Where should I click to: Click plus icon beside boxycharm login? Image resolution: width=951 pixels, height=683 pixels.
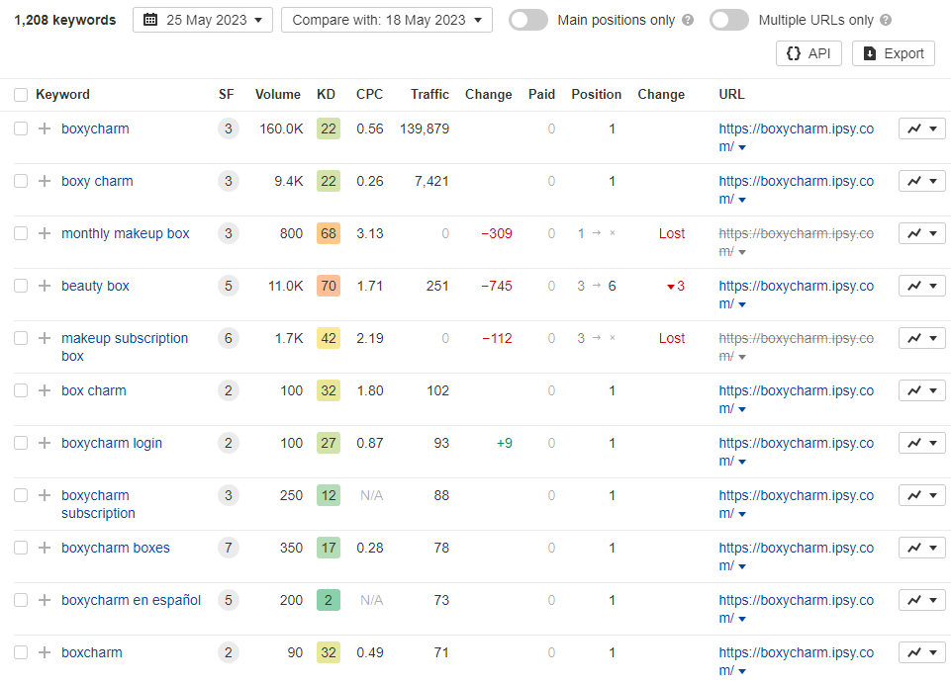click(45, 443)
